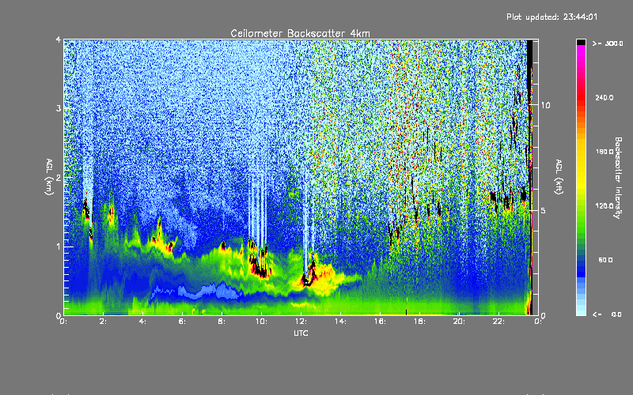Select the "UTC" time axis label
Image resolution: width=633 pixels, height=395 pixels.
[301, 333]
